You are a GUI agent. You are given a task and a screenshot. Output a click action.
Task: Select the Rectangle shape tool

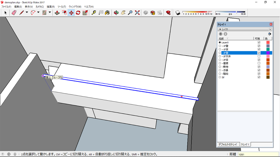pyautogui.click(x=45, y=13)
